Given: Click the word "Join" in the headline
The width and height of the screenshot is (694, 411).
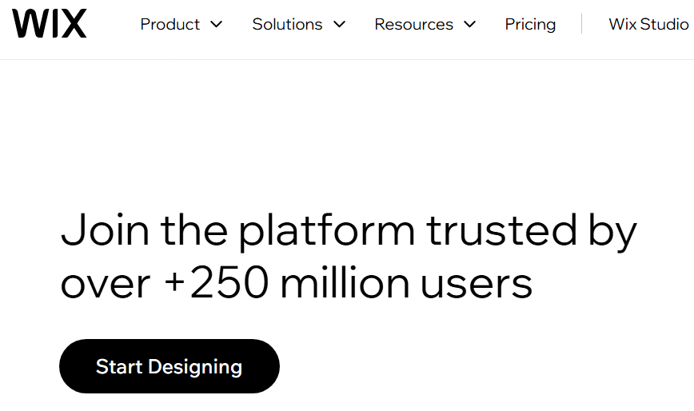Looking at the screenshot, I should (x=105, y=229).
